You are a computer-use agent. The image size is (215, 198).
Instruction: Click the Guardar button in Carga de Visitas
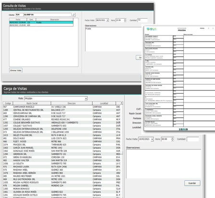(x=192, y=183)
